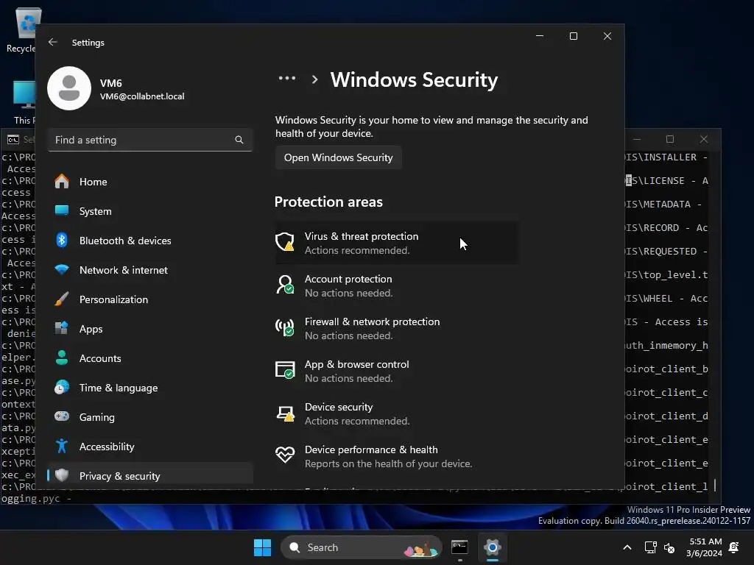Click the Virus & threat protection shield icon
Screen dimensions: 754x565
click(285, 242)
